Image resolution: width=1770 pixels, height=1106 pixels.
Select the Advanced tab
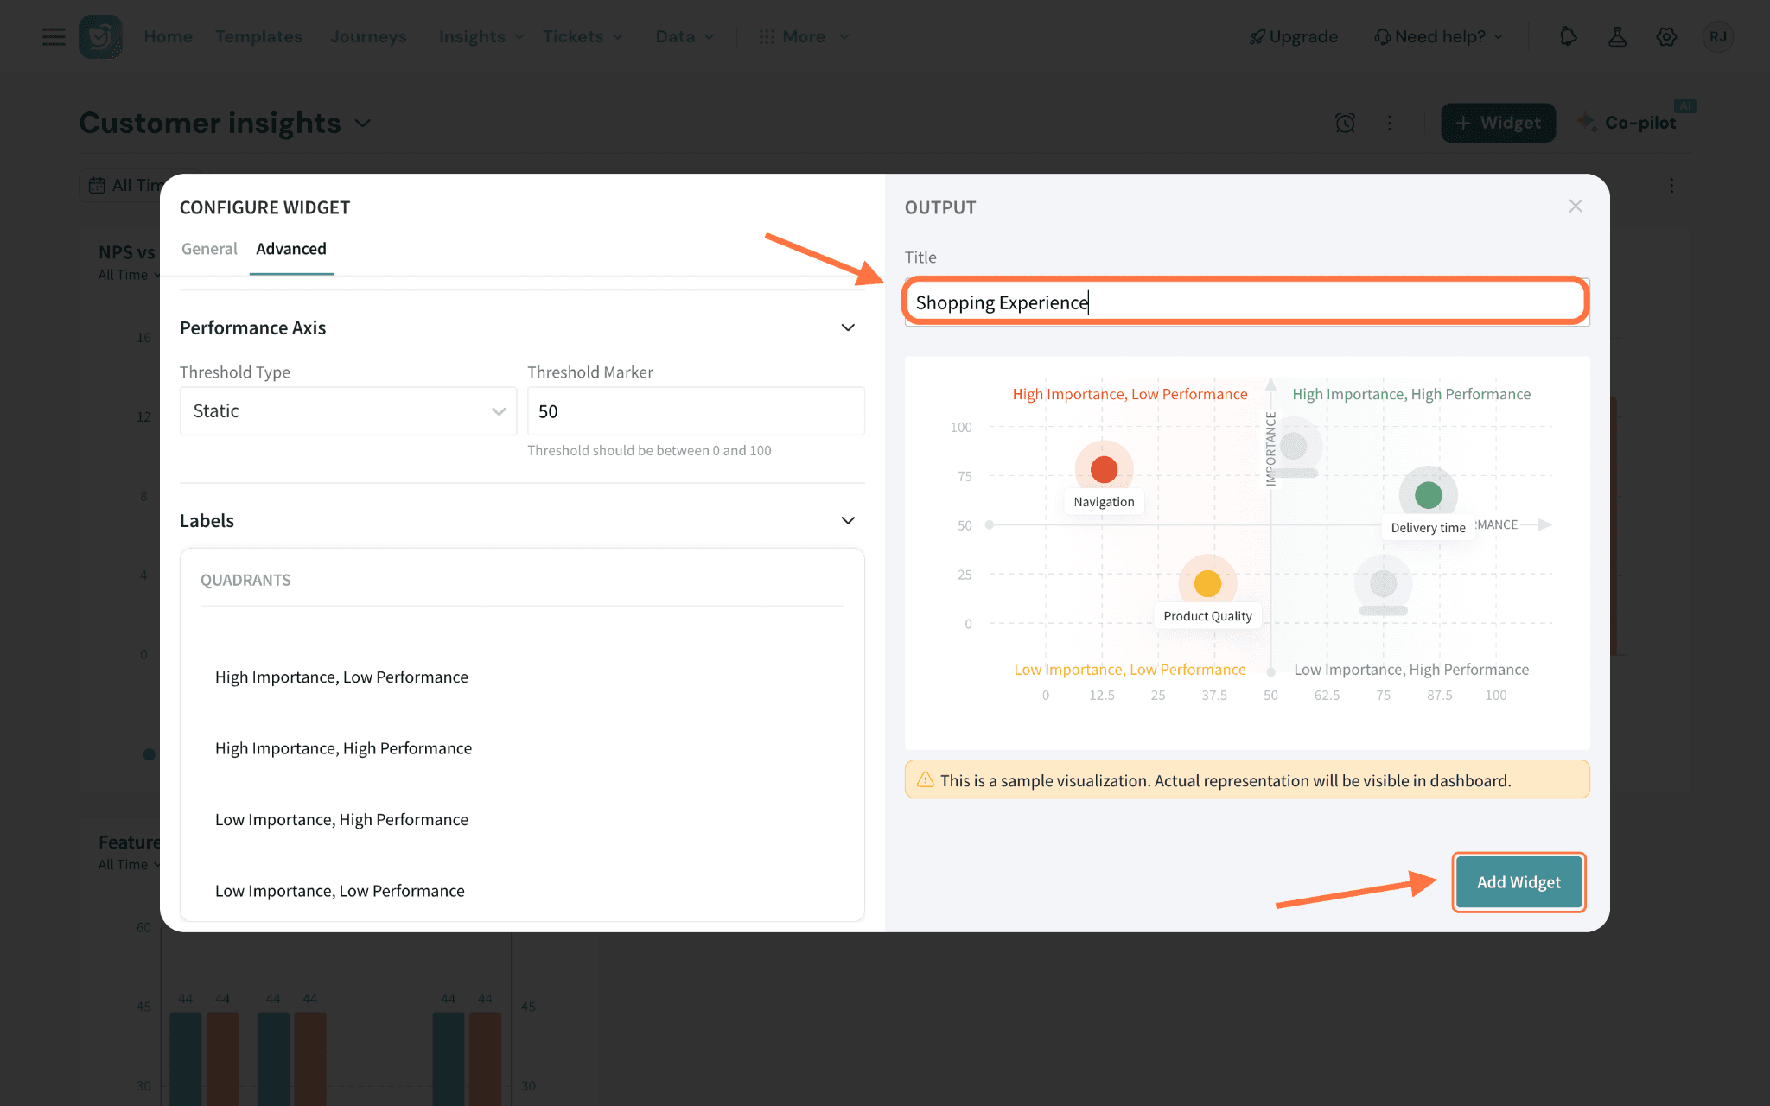pos(291,249)
